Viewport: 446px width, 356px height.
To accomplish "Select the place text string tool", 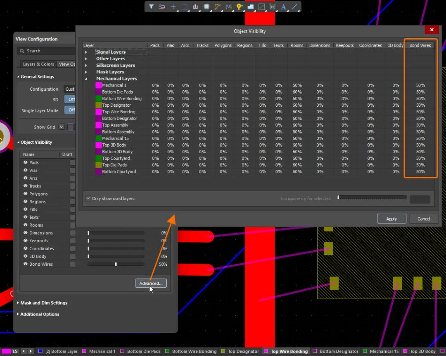I will (x=284, y=7).
